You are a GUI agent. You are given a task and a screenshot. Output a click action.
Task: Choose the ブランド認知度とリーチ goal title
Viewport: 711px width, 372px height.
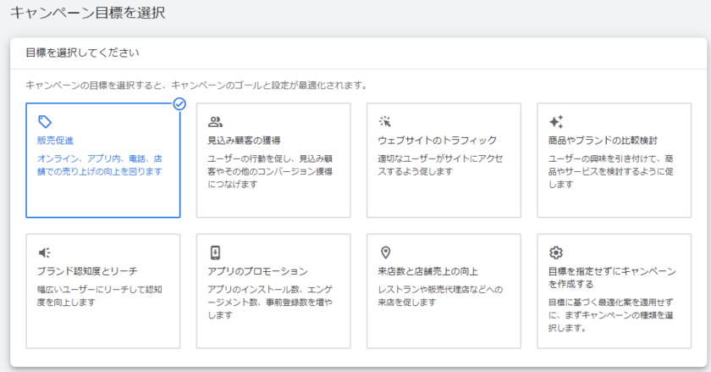[87, 271]
